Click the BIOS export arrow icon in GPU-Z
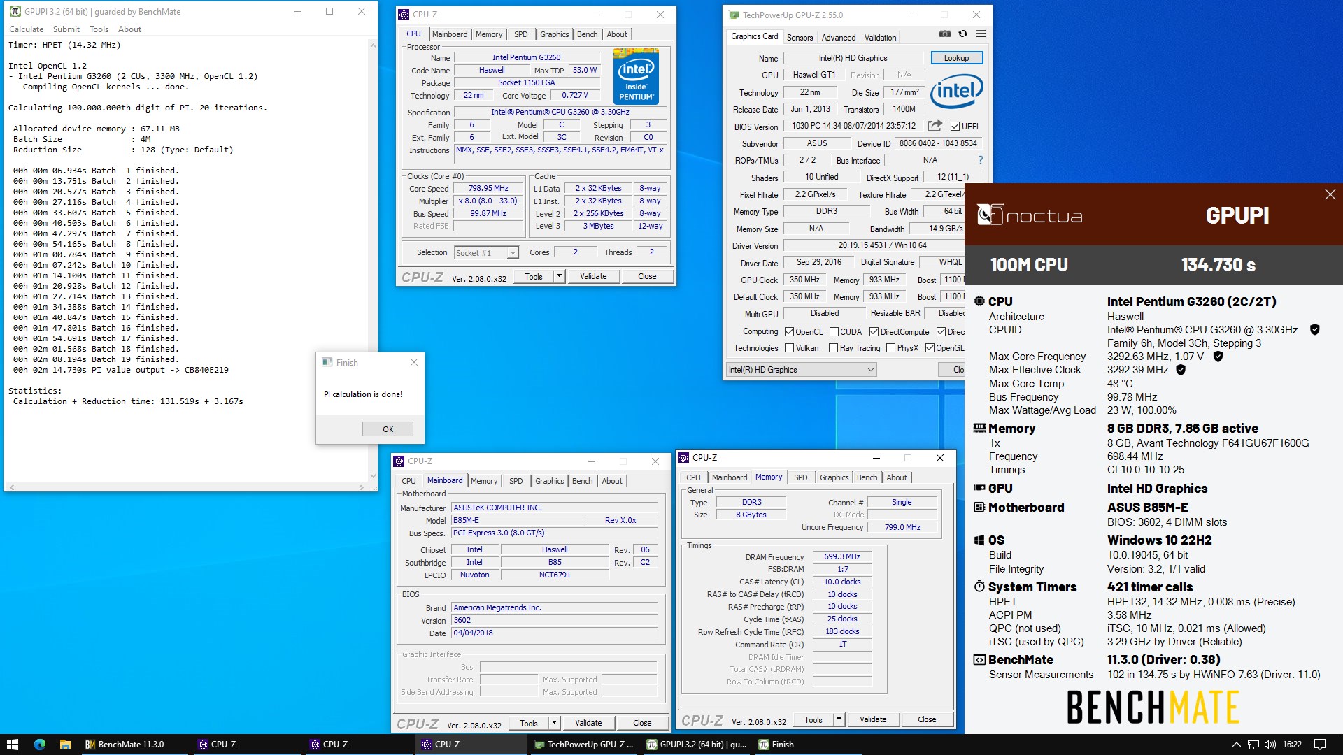Viewport: 1343px width, 755px height. tap(935, 126)
